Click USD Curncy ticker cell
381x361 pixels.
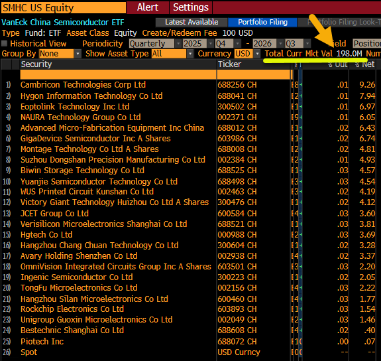click(x=239, y=352)
